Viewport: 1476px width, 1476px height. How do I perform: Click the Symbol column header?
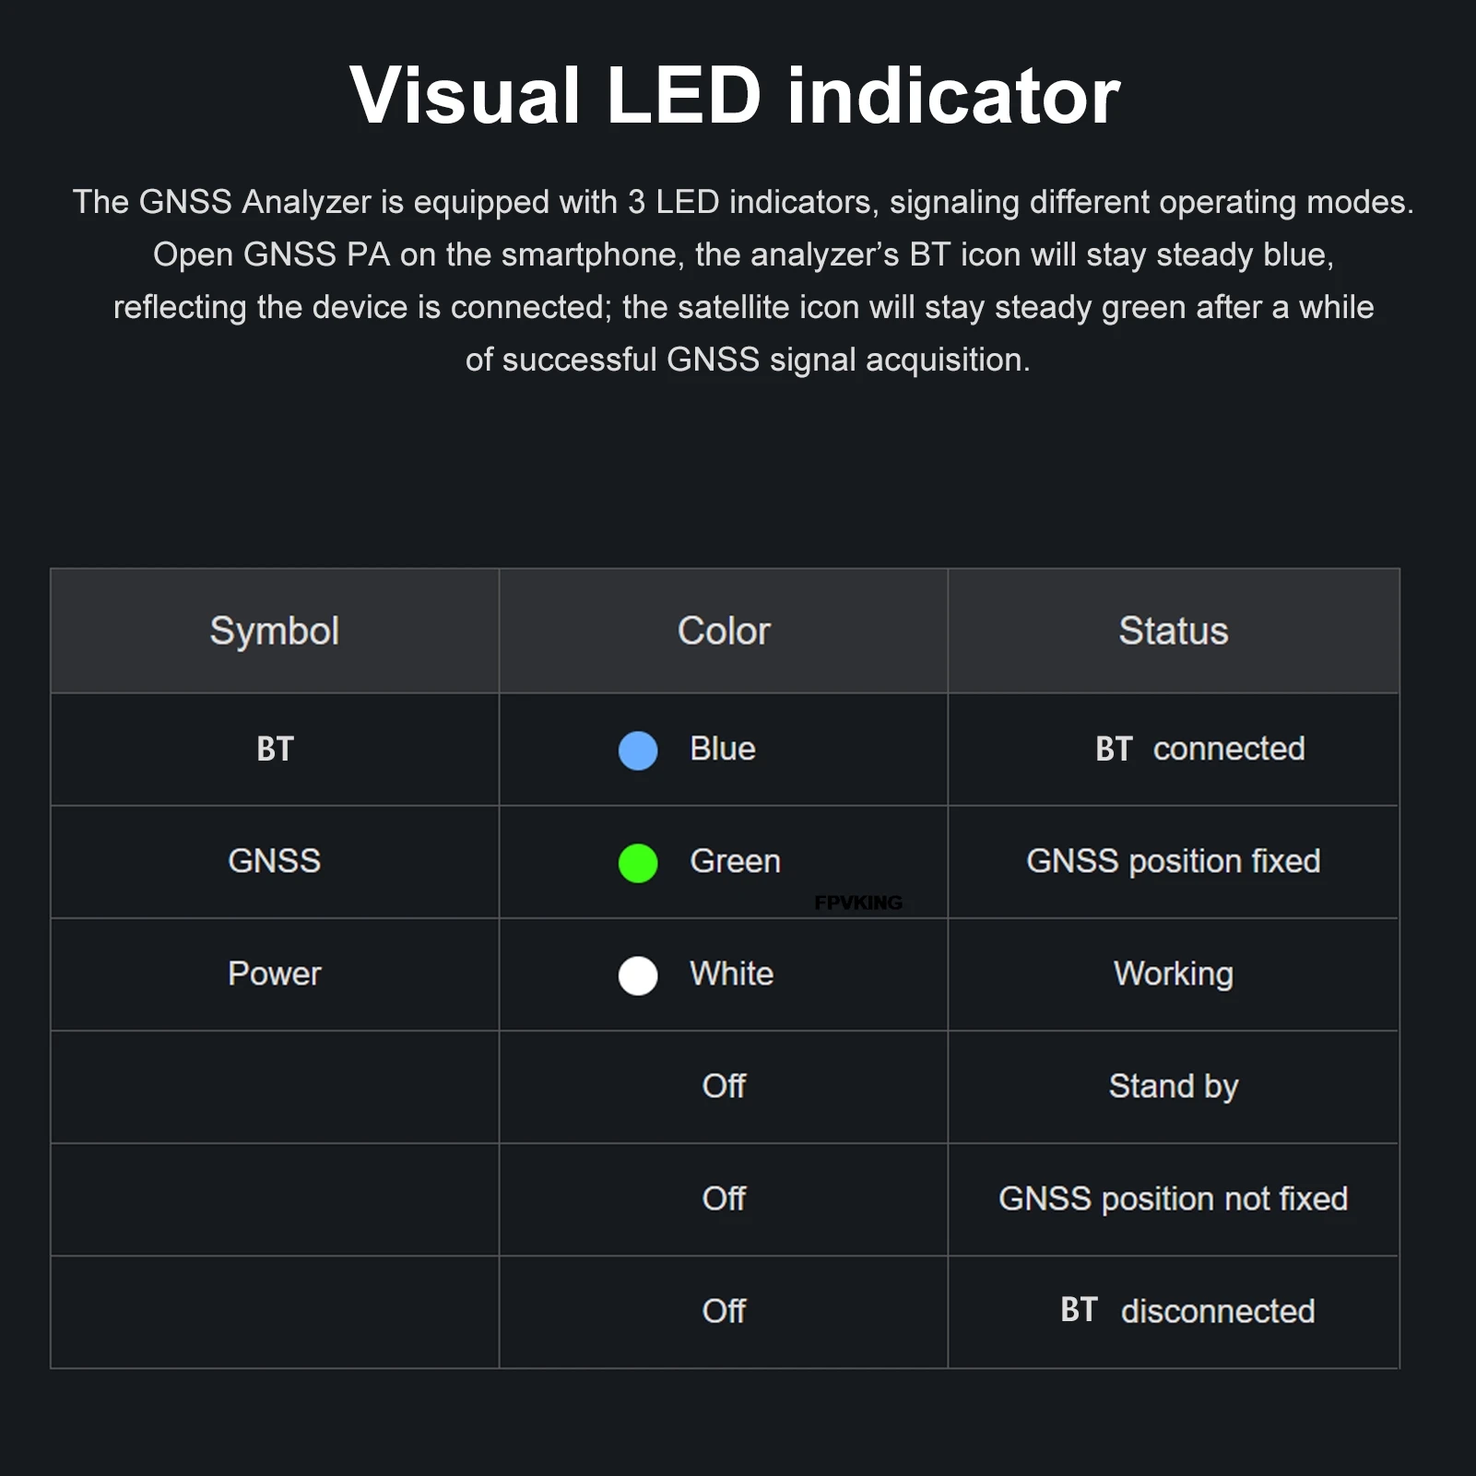point(275,632)
